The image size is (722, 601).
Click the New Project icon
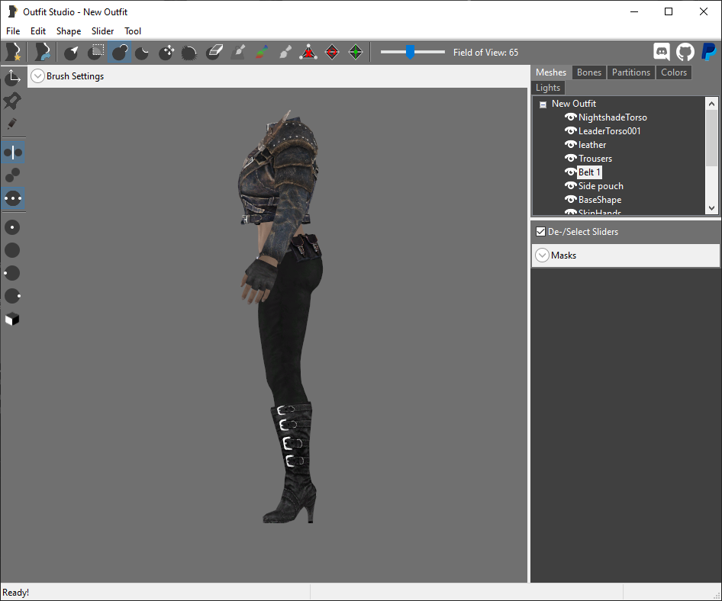pyautogui.click(x=13, y=52)
